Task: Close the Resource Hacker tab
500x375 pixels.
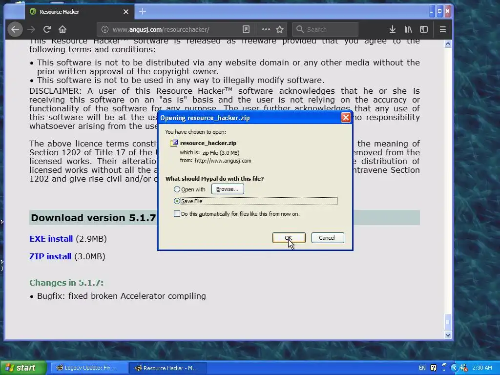Action: pyautogui.click(x=126, y=12)
